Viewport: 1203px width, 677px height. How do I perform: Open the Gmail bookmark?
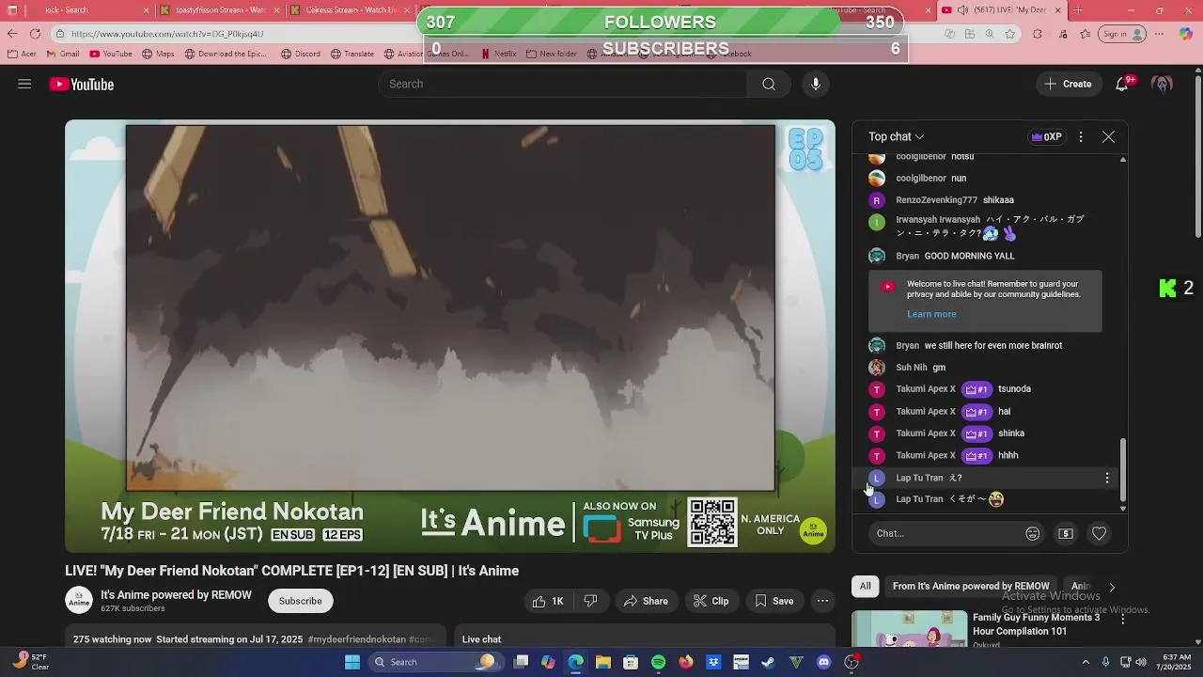[62, 54]
